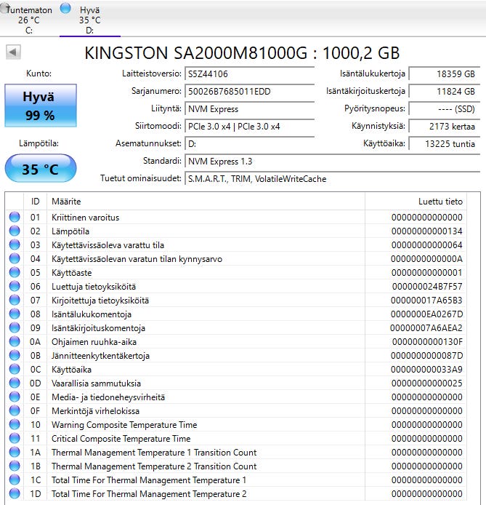Click the Tuetut ominaisuudet features field

333,179
